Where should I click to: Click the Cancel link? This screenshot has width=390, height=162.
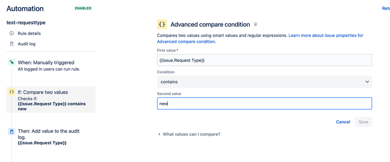coord(343,122)
